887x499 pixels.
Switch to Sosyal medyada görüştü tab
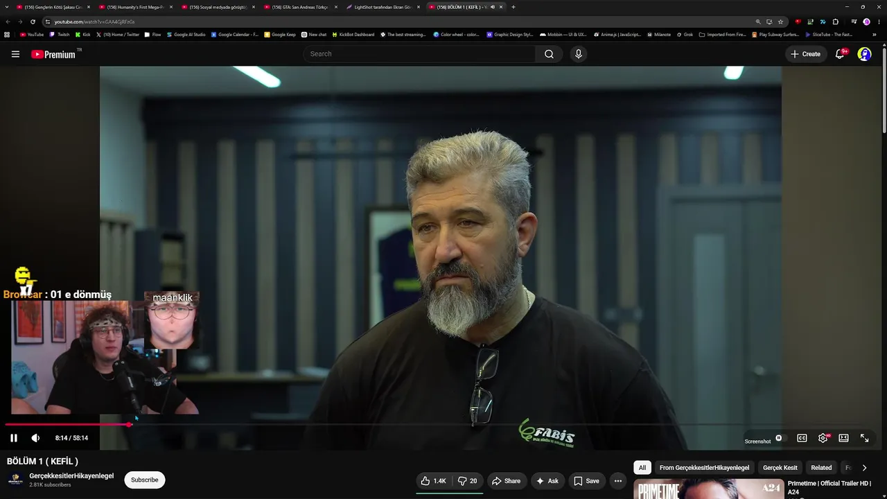[218, 7]
